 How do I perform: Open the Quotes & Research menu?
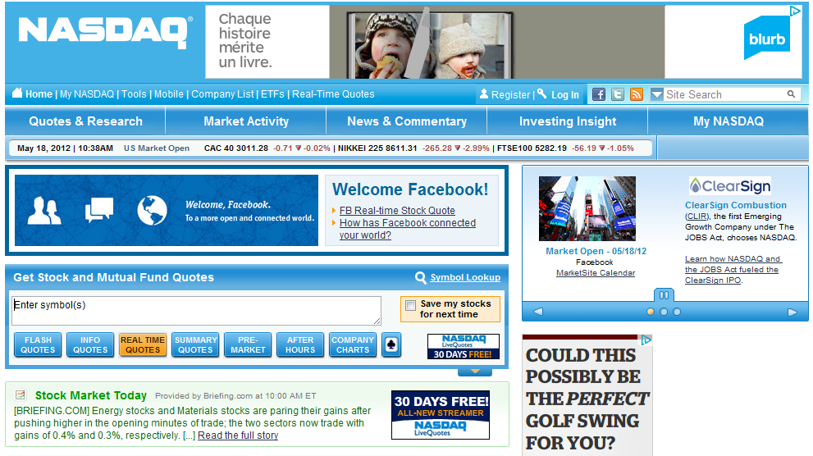click(85, 121)
